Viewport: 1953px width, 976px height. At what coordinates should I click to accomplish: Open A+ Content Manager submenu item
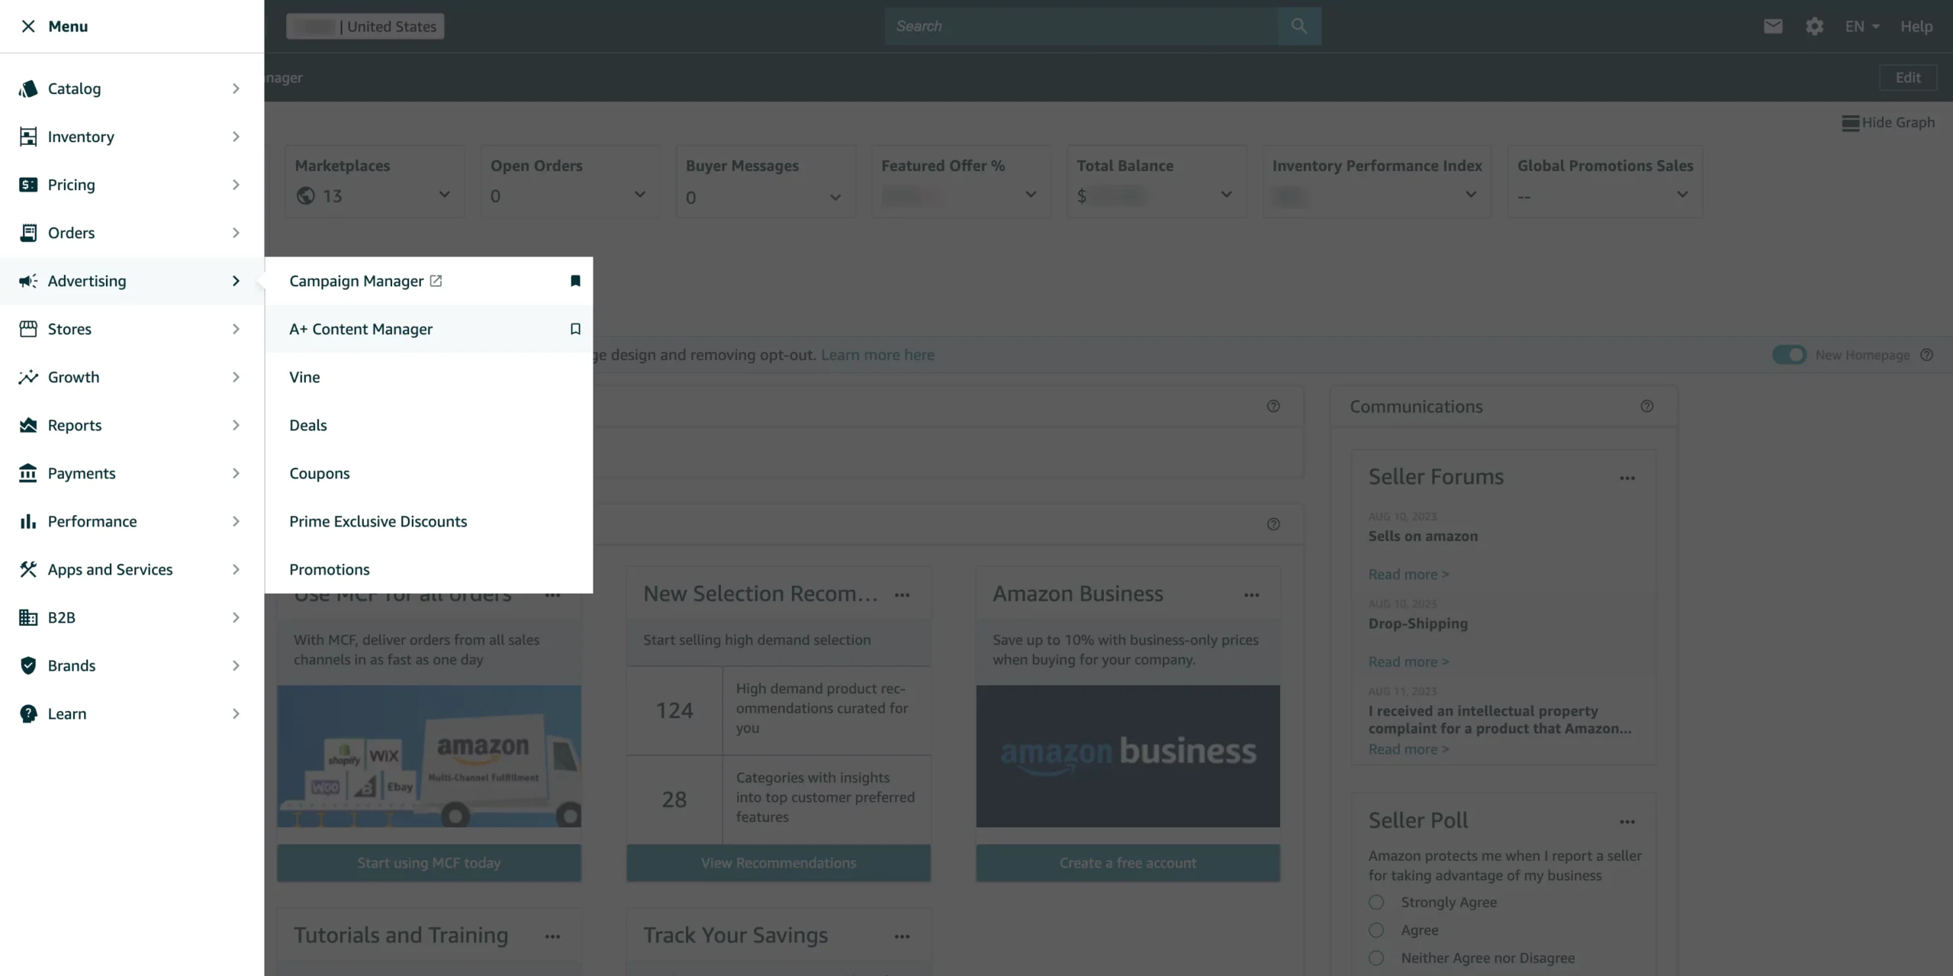coord(361,328)
